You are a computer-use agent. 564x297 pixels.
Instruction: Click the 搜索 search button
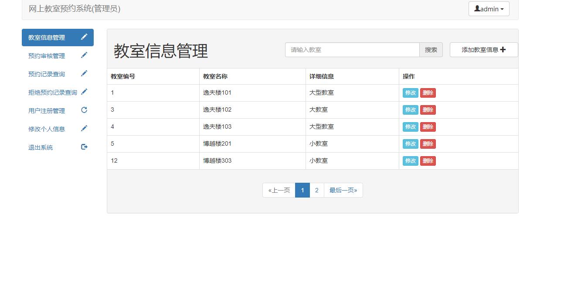(x=431, y=50)
